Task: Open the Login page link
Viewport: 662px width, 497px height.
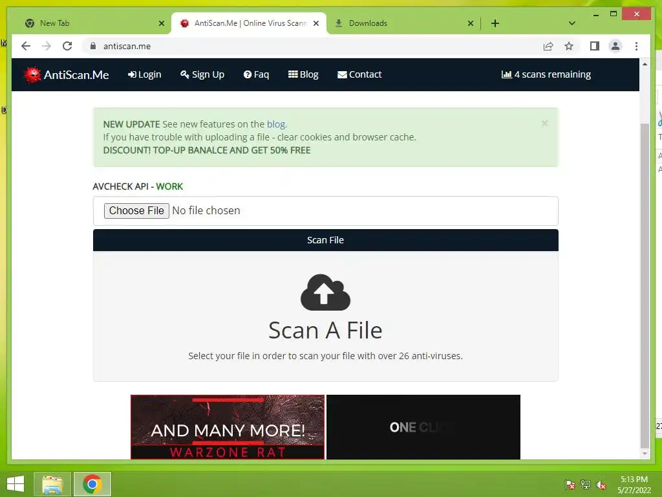Action: pyautogui.click(x=144, y=74)
